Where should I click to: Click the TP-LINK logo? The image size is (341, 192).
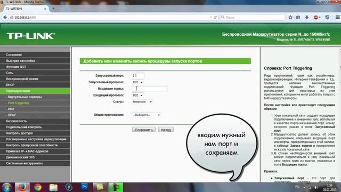(31, 36)
